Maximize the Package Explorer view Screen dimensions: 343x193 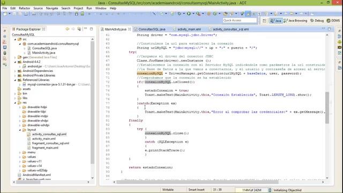92,29
